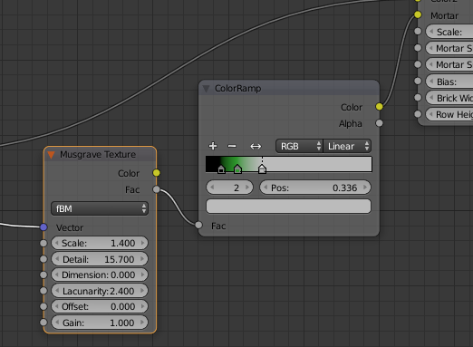Viewport: 473px width, 347px height.
Task: Click the Lacunarity field showing 2.400
Action: 100,291
